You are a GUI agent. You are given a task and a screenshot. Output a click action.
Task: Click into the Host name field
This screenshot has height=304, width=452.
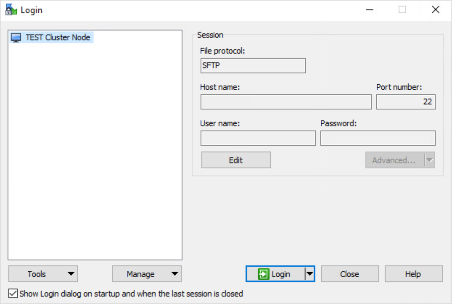pos(286,102)
